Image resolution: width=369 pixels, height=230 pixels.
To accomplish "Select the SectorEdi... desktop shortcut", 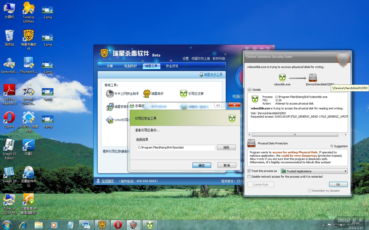I will 9,65.
